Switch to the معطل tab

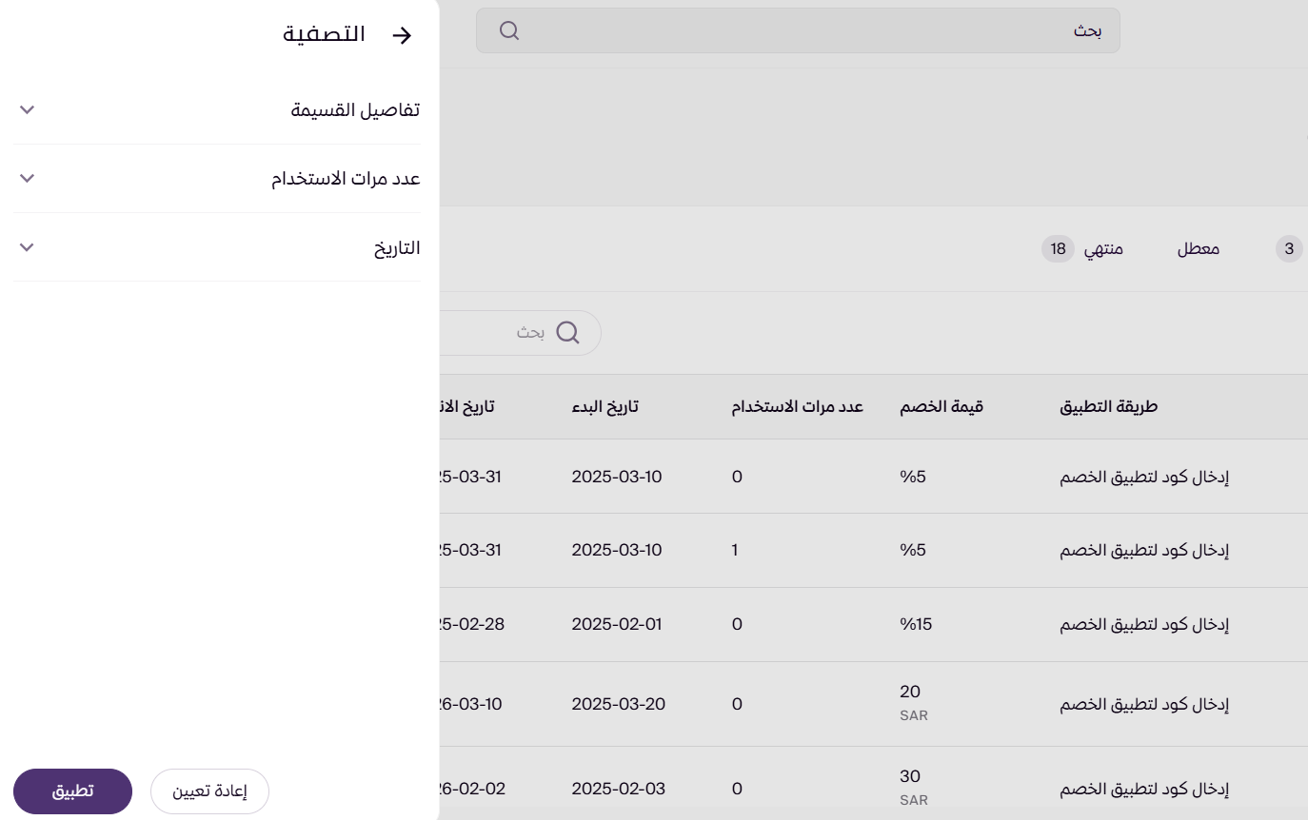[x=1199, y=249]
